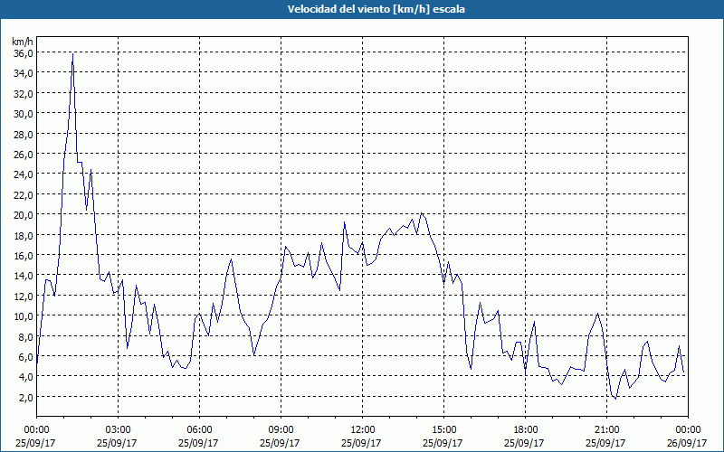Click the 06:00 time axis label
Screen dimensions: 724x452
(x=199, y=430)
